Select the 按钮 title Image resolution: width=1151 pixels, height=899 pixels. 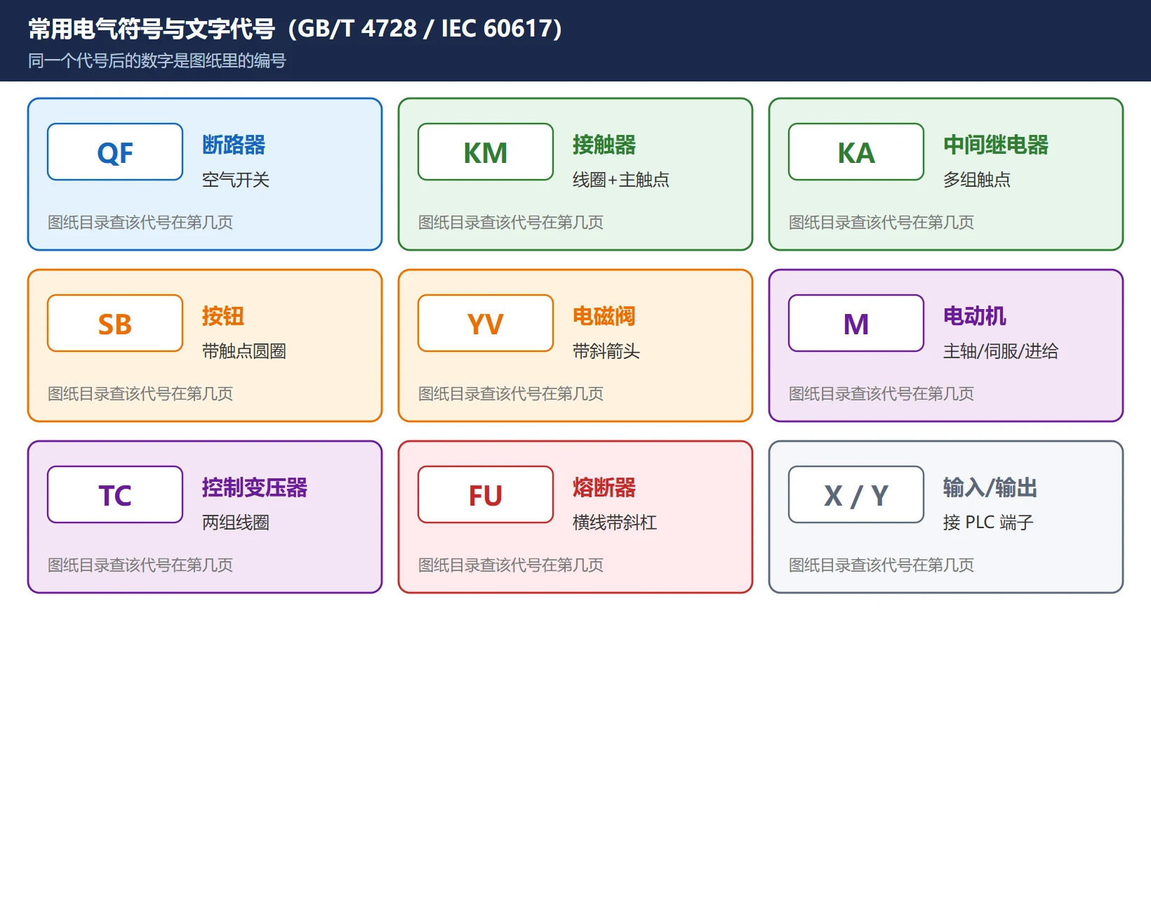(223, 316)
